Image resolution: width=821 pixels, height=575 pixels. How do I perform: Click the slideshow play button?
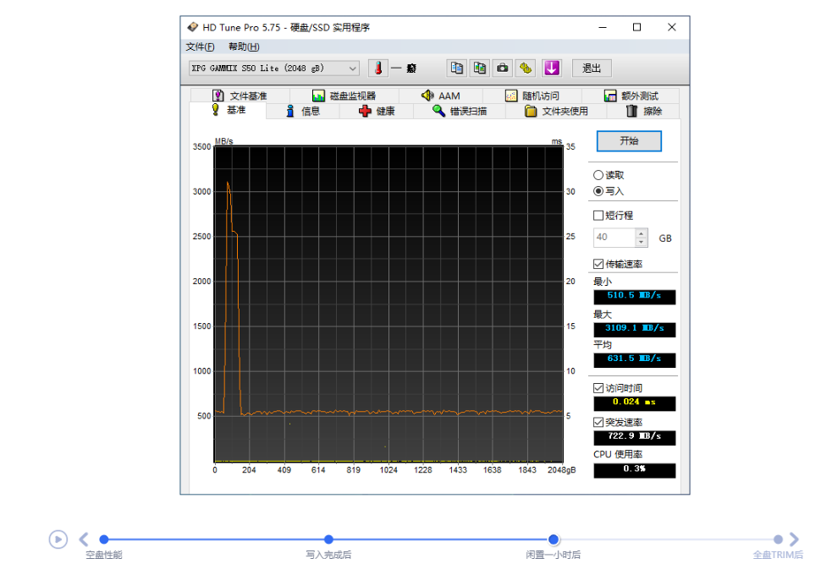coord(58,539)
